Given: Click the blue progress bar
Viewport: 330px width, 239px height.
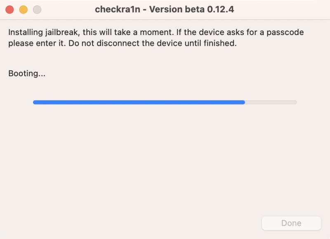Looking at the screenshot, I should (x=139, y=102).
